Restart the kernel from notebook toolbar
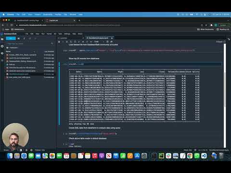 point(87,42)
